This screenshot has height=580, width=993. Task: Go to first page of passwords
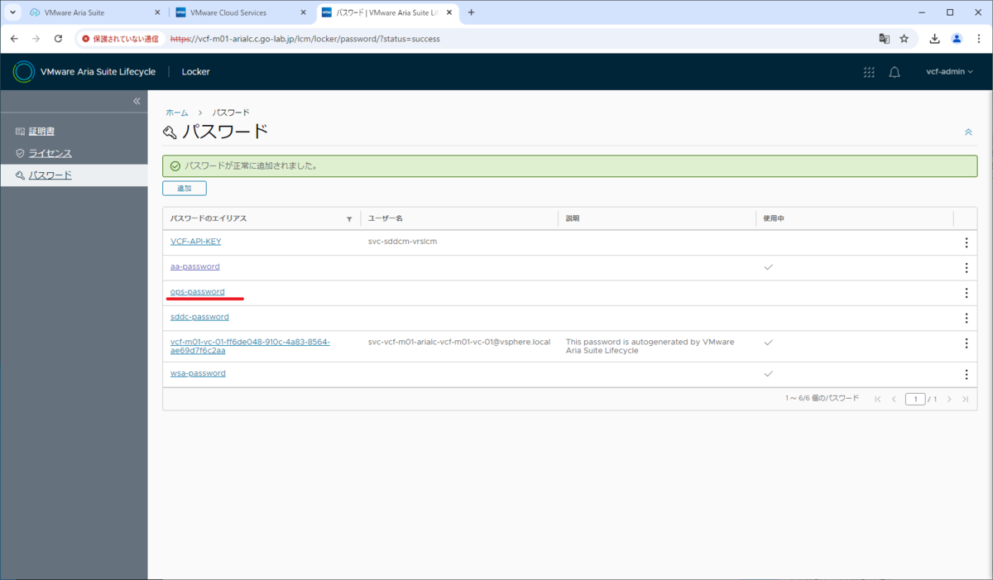click(878, 399)
